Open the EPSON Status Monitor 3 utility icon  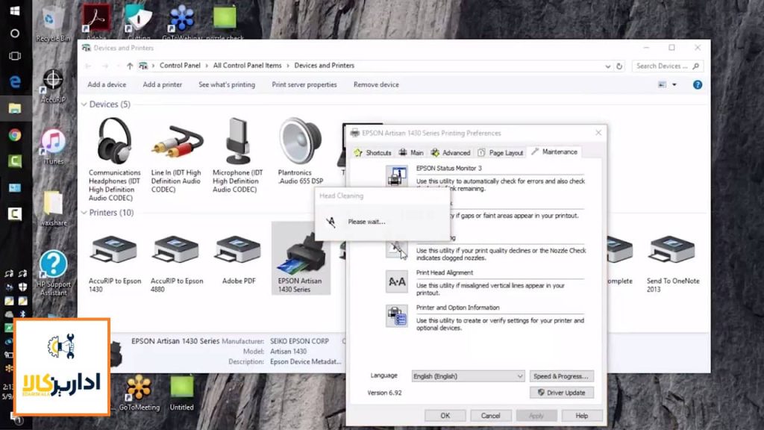tap(397, 175)
